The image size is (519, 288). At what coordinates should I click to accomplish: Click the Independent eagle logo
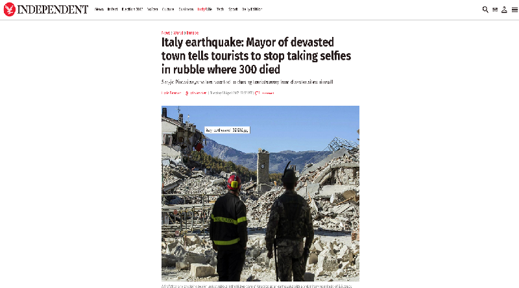(x=10, y=9)
